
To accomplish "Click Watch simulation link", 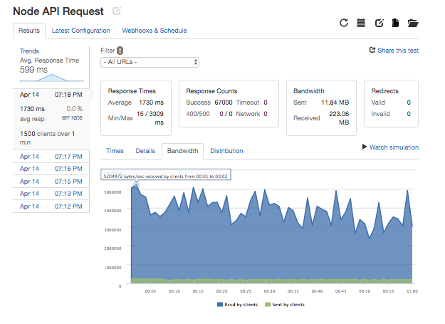I will pyautogui.click(x=394, y=147).
